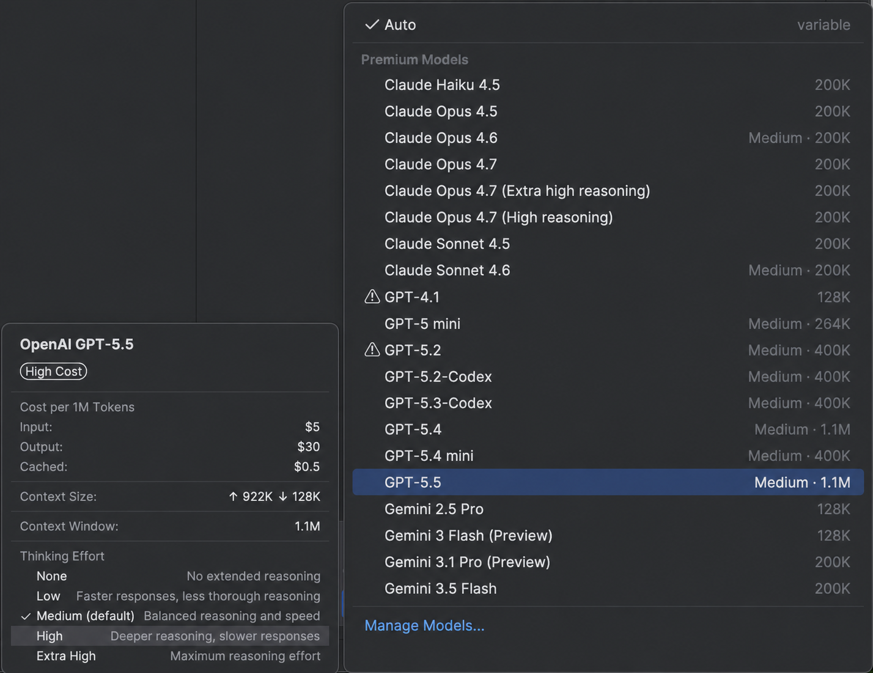The height and width of the screenshot is (673, 873).
Task: Click the Thinking Effort section label
Action: click(62, 556)
